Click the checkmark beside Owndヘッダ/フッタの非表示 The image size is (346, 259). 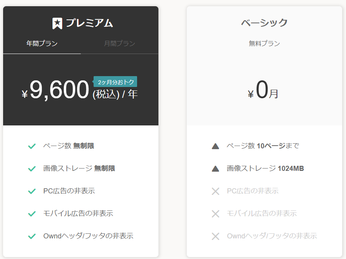[x=32, y=236]
